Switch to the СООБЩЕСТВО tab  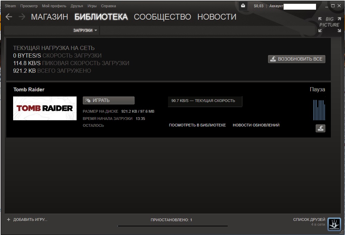point(162,17)
